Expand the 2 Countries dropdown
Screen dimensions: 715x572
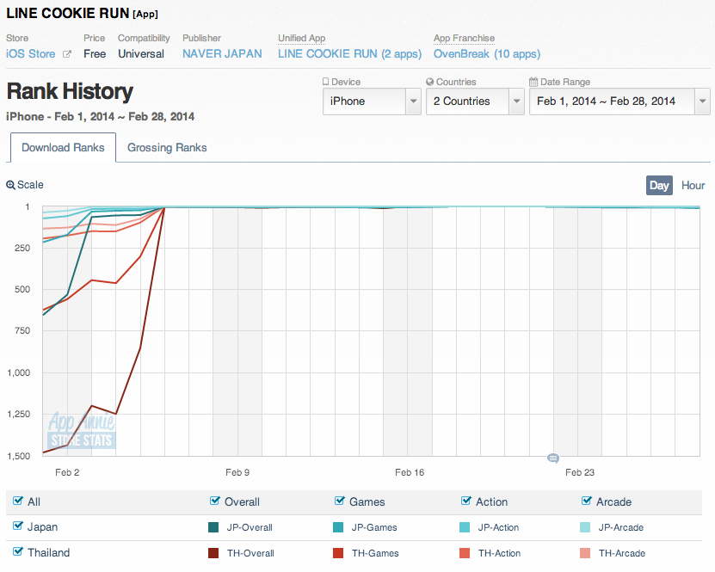tap(474, 101)
